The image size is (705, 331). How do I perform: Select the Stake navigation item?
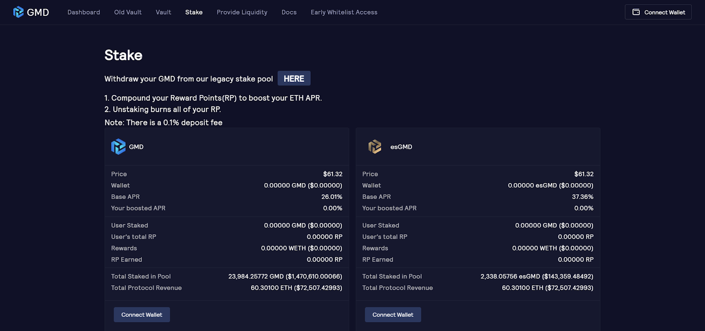[x=194, y=12]
